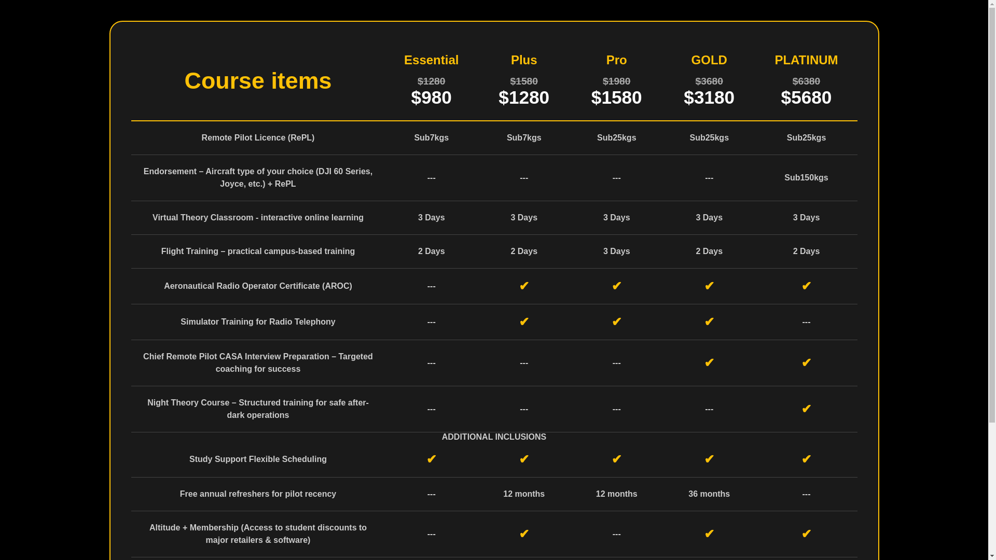This screenshot has height=560, width=996.
Task: Click Pro checkmark in Study Support row
Action: 616,459
